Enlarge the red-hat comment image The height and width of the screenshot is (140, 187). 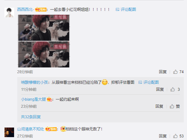click(44, 41)
